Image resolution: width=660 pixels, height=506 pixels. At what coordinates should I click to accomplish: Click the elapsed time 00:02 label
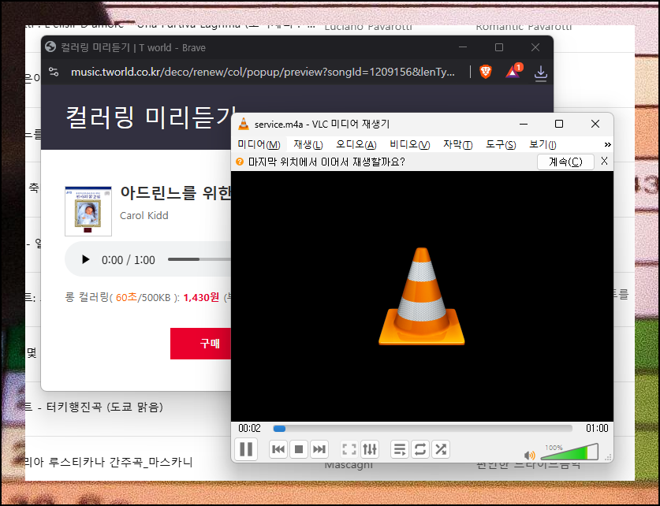pos(250,428)
